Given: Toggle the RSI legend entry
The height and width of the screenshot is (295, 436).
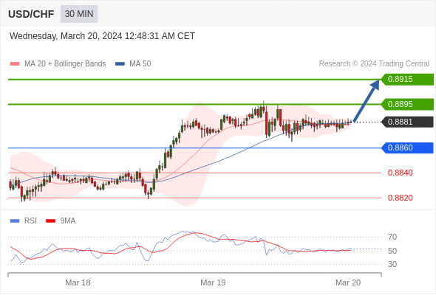Looking at the screenshot, I should pyautogui.click(x=24, y=221).
